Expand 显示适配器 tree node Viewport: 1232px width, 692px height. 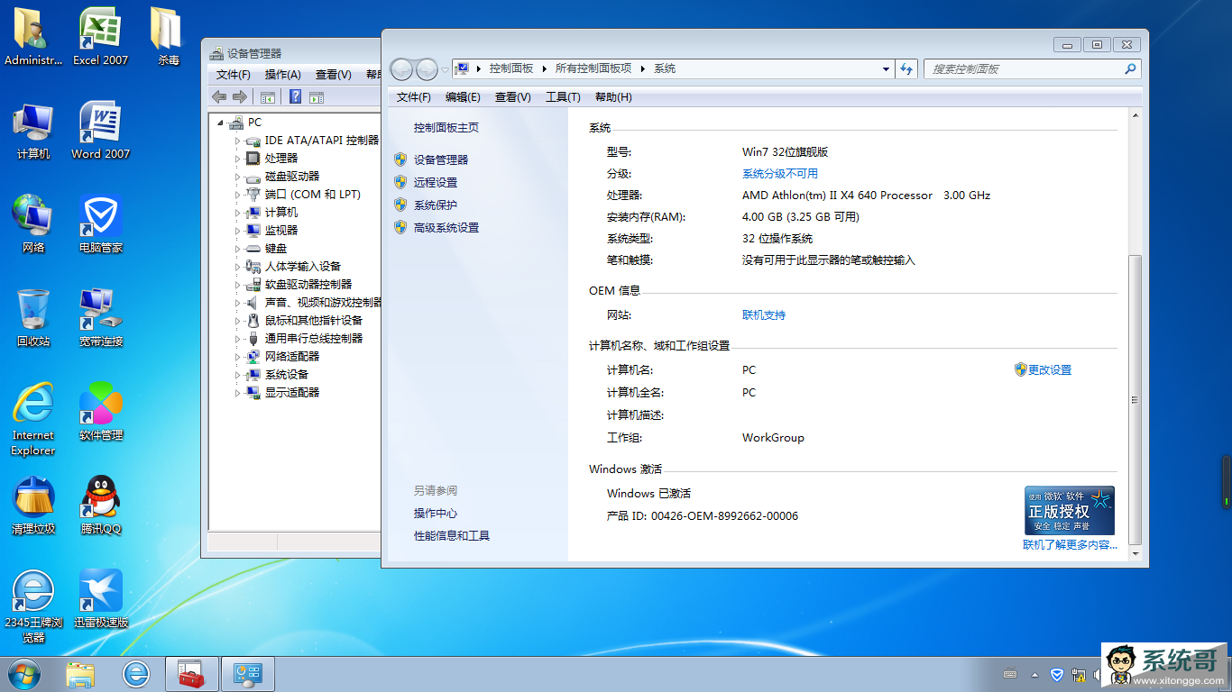(238, 393)
